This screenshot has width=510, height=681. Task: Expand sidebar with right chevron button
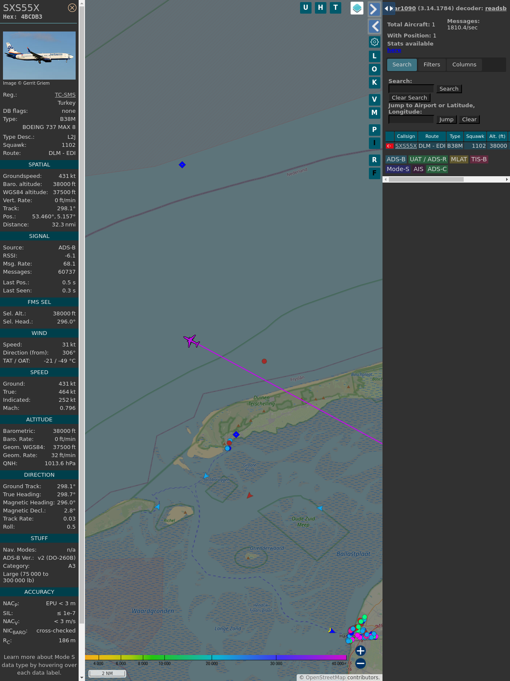click(374, 9)
